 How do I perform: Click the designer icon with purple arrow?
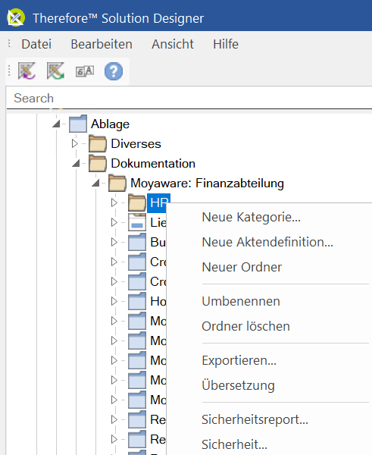pyautogui.click(x=27, y=71)
